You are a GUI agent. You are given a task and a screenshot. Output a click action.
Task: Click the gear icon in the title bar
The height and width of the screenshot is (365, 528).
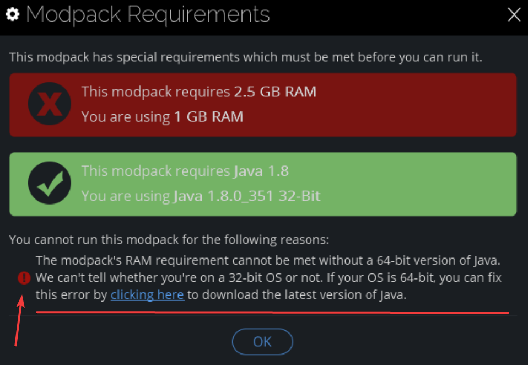13,14
